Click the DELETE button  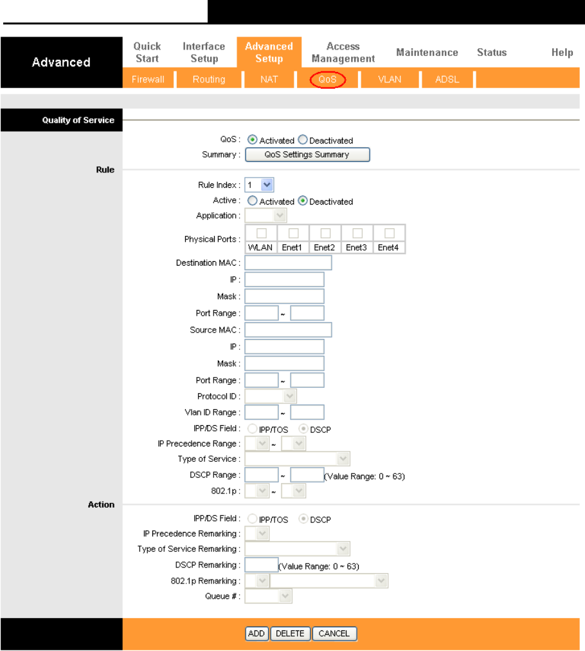[x=290, y=634]
